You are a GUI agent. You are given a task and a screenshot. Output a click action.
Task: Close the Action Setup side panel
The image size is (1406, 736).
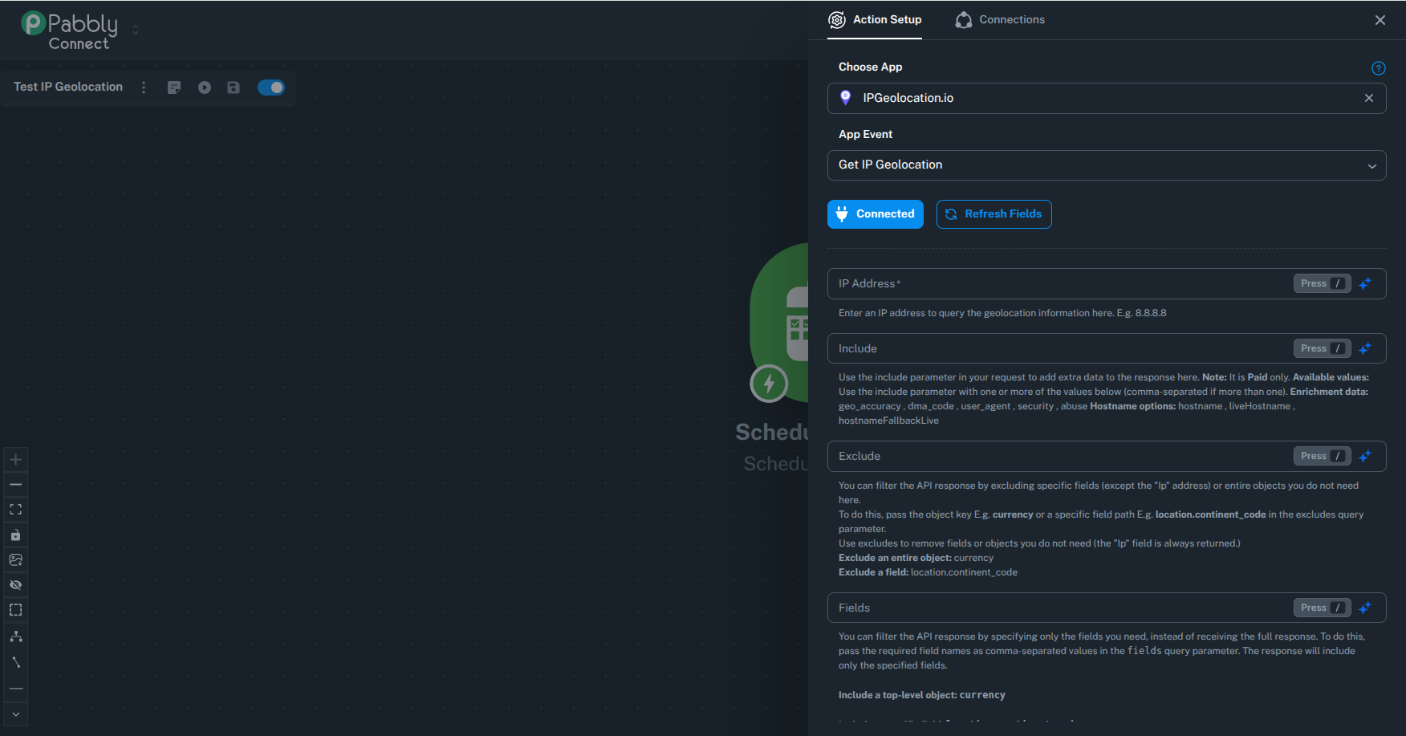[1380, 20]
